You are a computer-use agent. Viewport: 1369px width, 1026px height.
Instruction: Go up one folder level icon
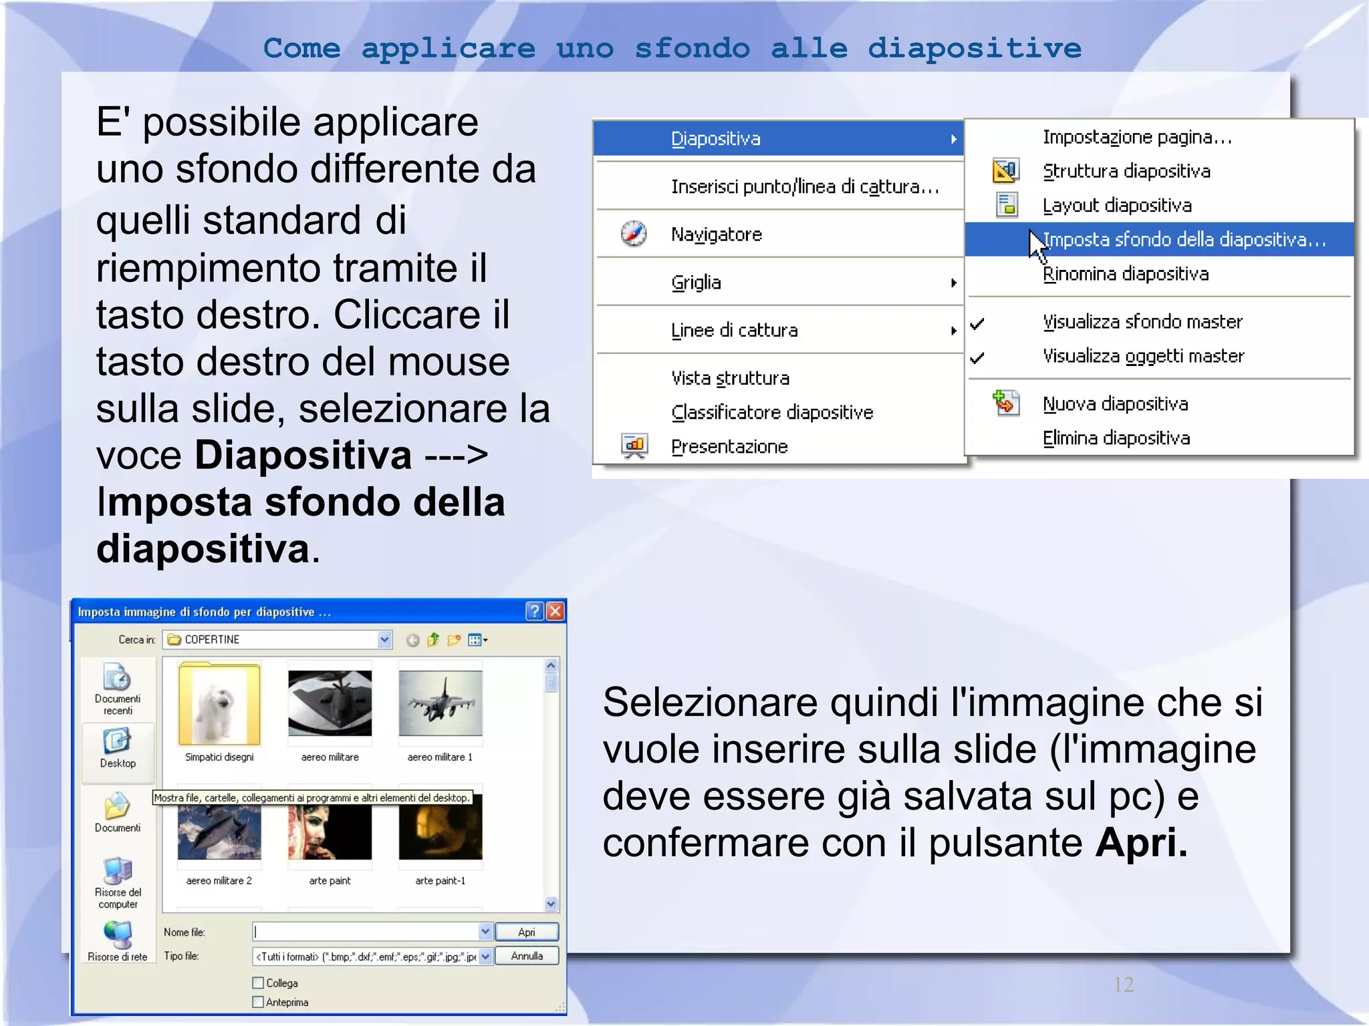click(x=433, y=640)
